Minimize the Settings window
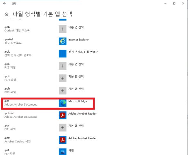Image resolution: width=188 pixels, height=155 pixels. (x=166, y=4)
